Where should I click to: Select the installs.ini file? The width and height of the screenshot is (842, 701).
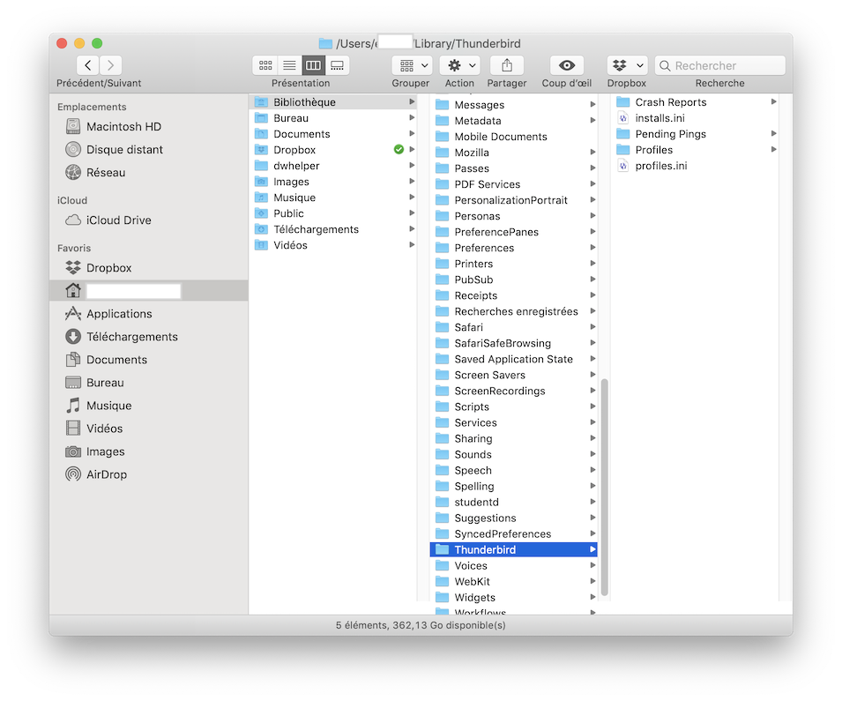pos(696,118)
